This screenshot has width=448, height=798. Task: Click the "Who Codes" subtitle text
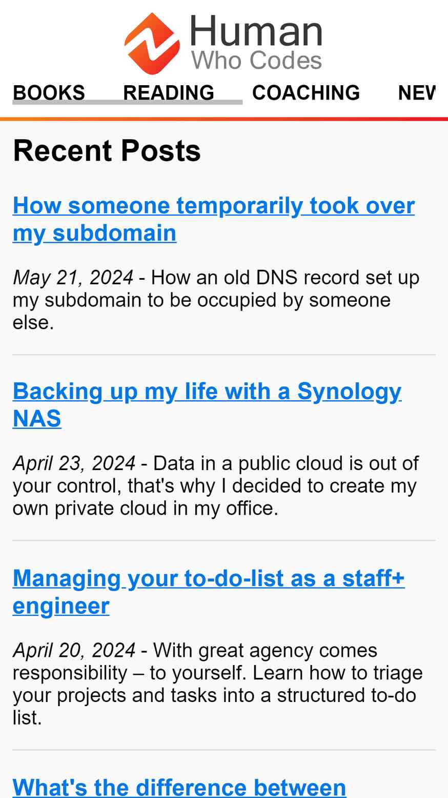256,61
